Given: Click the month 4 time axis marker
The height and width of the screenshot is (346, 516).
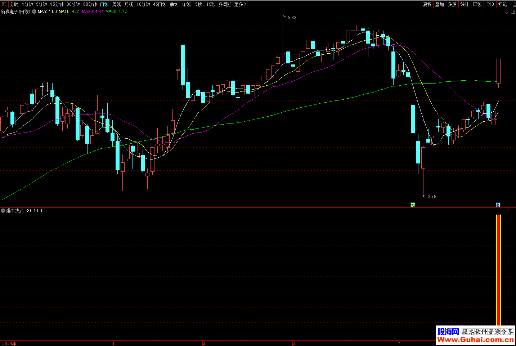Looking at the screenshot, I should [399, 343].
